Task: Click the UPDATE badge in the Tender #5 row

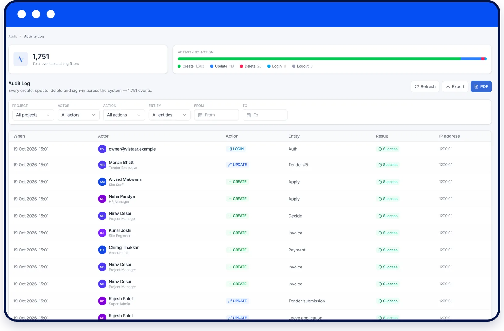Action: (x=238, y=165)
